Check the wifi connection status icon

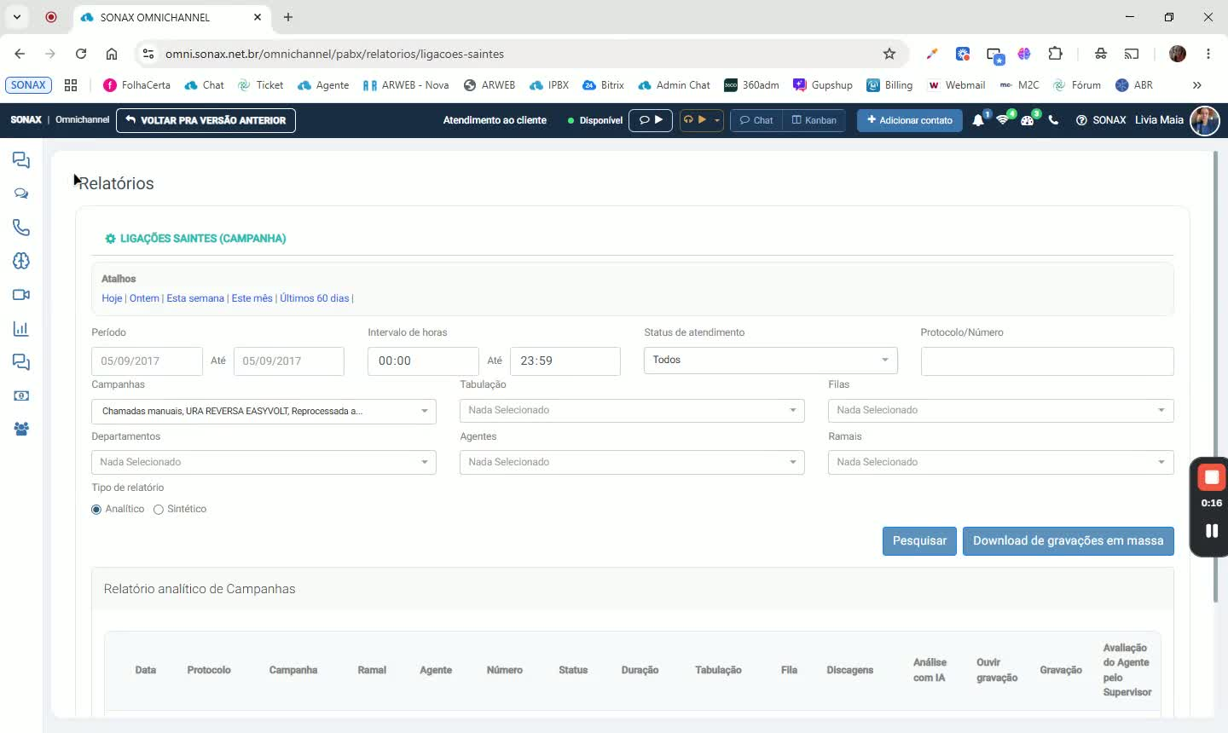pyautogui.click(x=1003, y=120)
